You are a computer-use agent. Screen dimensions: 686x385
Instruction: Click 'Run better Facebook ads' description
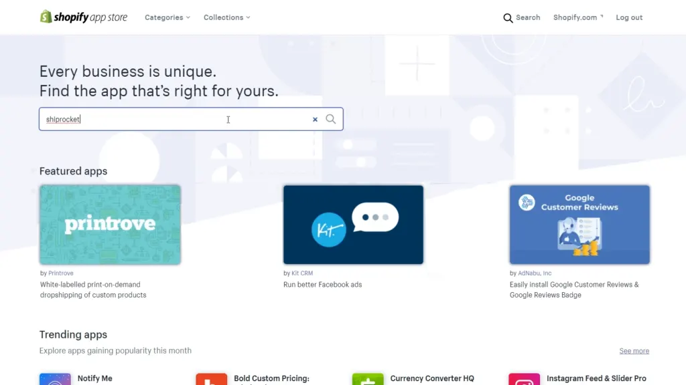[x=322, y=284]
